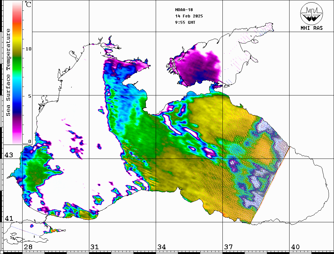This screenshot has width=334, height=254.
Task: Click latitude label '43'
Action: coord(9,155)
